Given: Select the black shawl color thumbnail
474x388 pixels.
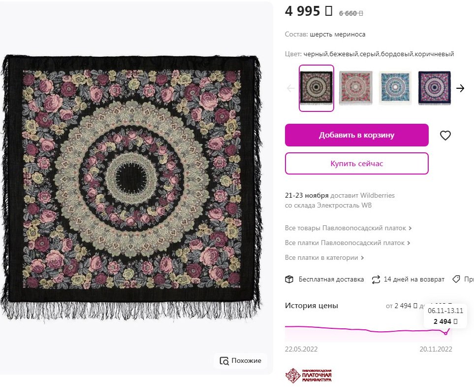Looking at the screenshot, I should (316, 88).
